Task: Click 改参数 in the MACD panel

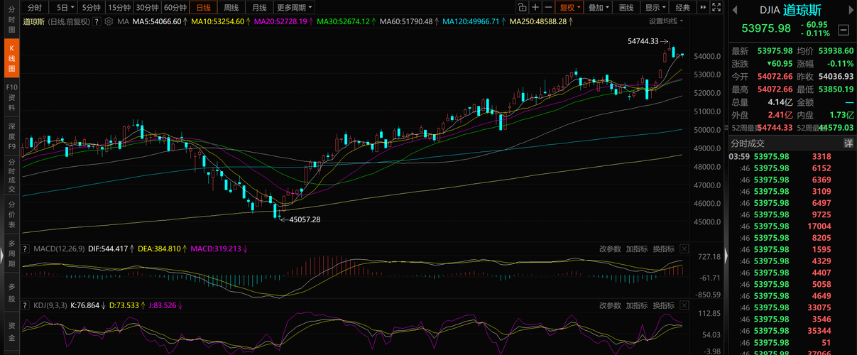Action: point(610,248)
